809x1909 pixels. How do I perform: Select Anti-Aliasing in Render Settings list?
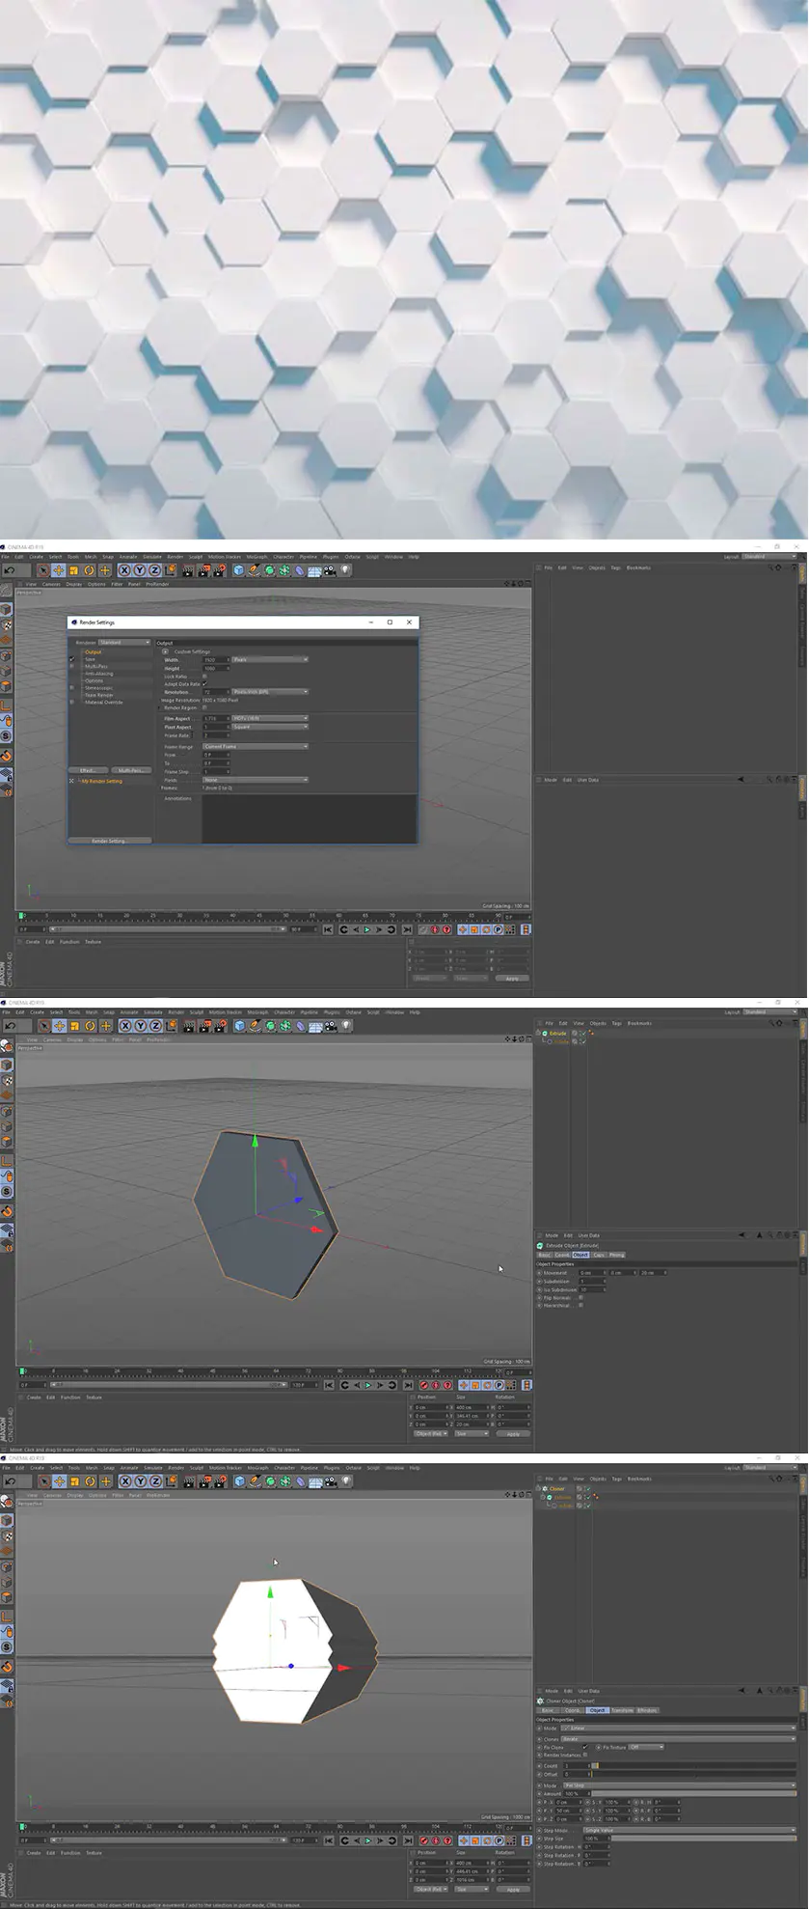pyautogui.click(x=98, y=674)
